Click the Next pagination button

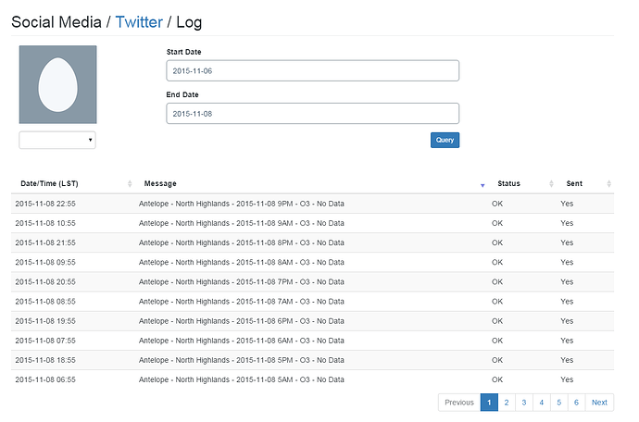pyautogui.click(x=599, y=403)
